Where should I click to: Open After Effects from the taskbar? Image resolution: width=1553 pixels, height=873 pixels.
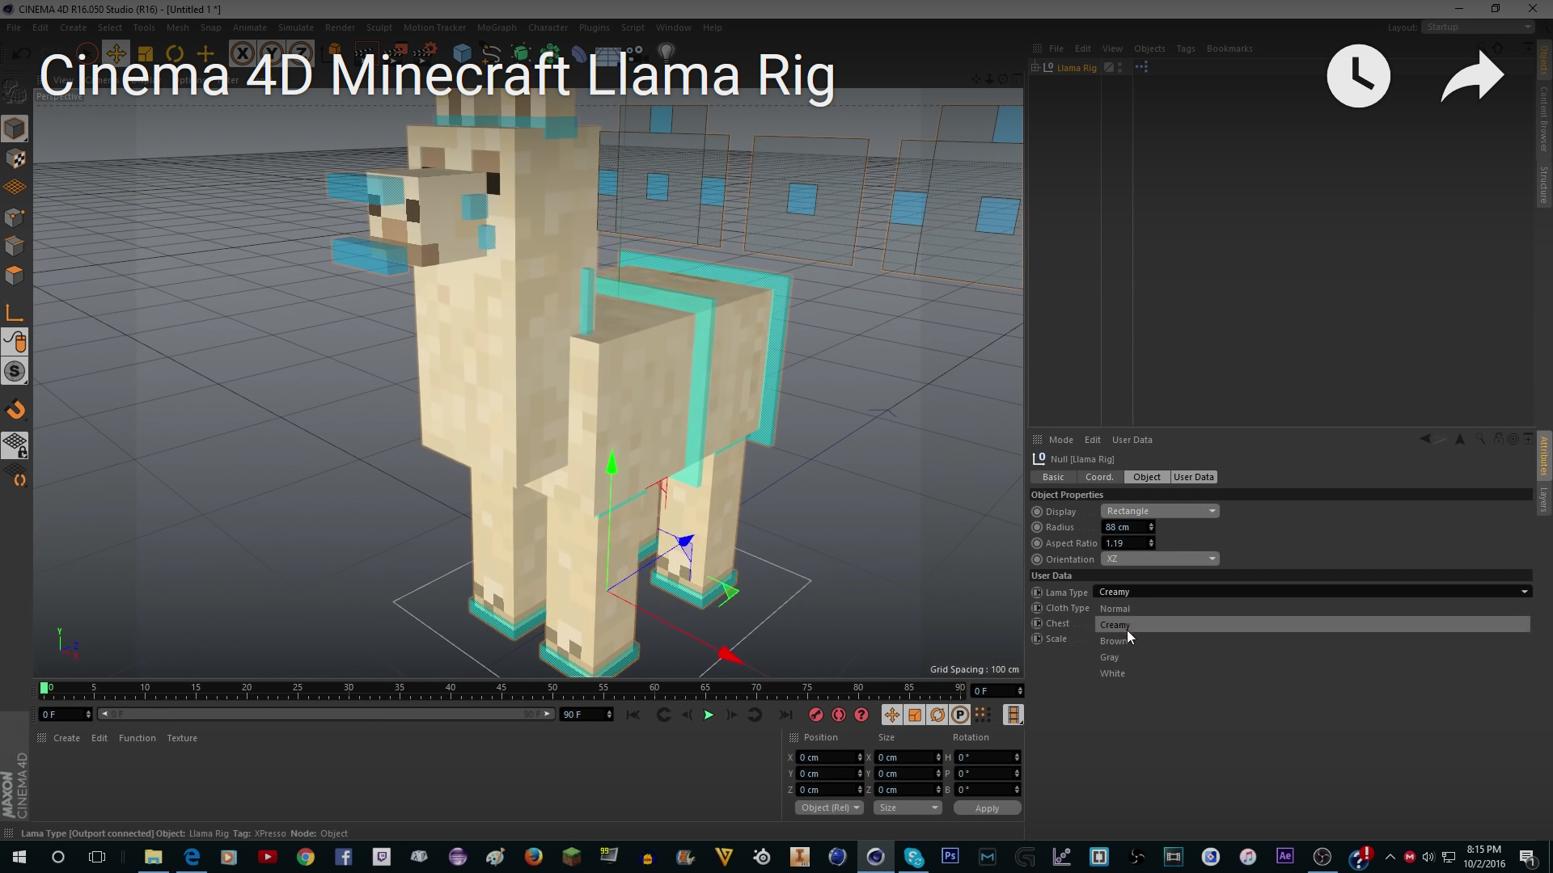pyautogui.click(x=1284, y=856)
